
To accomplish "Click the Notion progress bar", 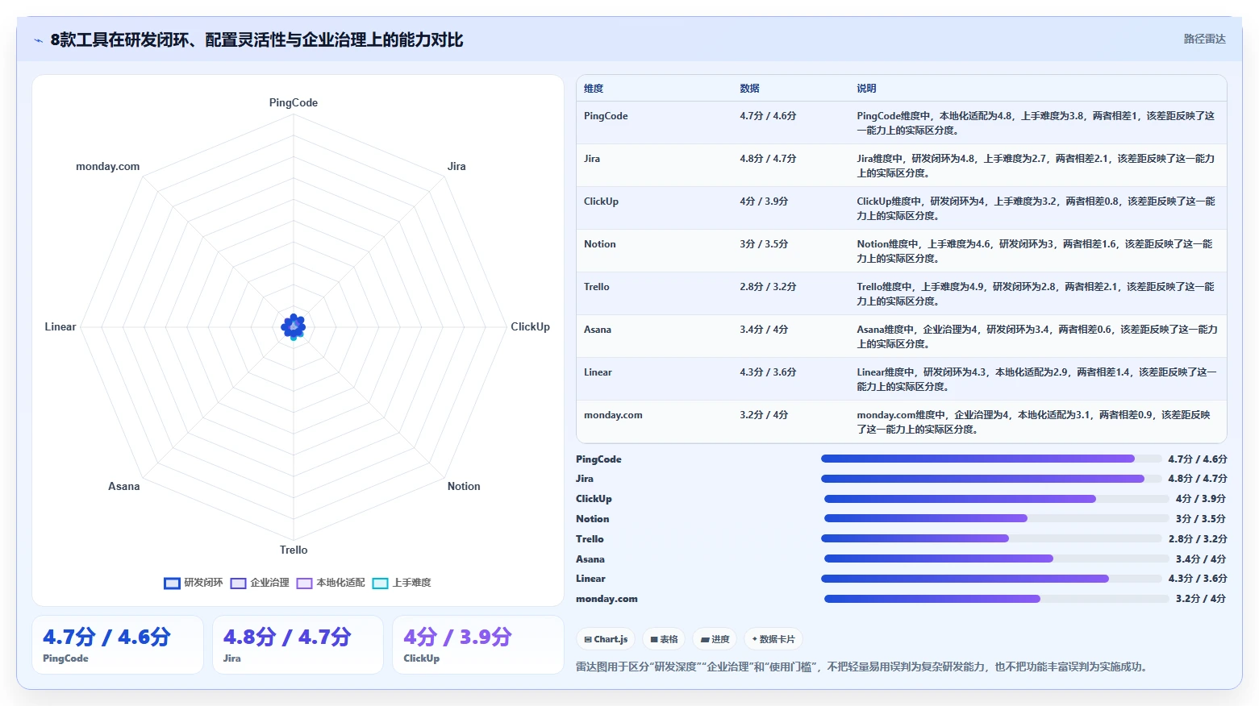I will [x=997, y=518].
